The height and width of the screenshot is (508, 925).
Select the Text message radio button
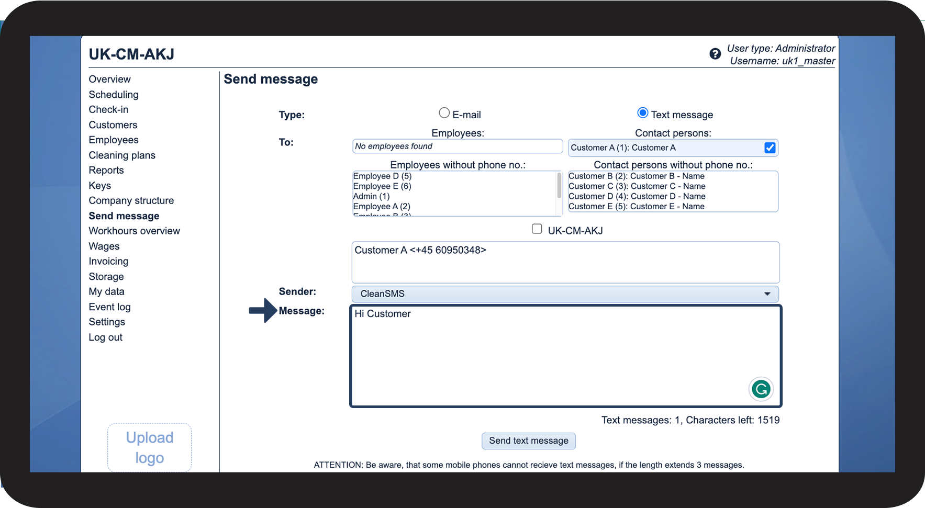click(x=642, y=113)
